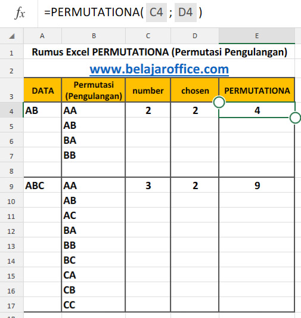Click cell A9 containing ABC
Viewport: 301px width, 318px height.
(x=42, y=185)
